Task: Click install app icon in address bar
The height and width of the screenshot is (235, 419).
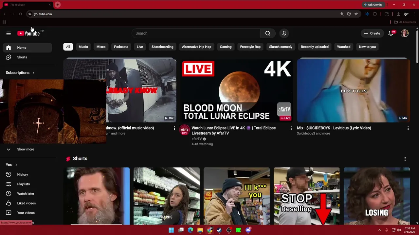Action: (x=349, y=14)
